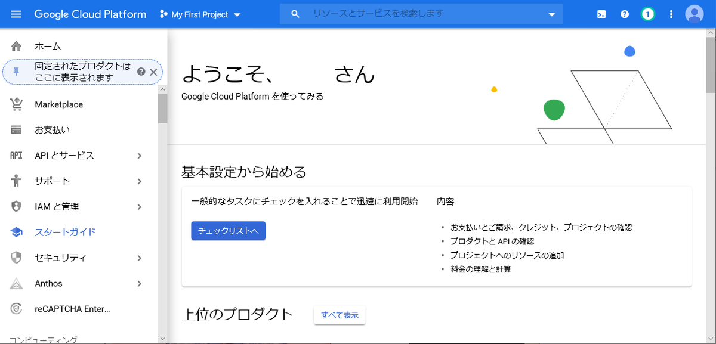
Task: Click the graduation cap icon
Action: tap(17, 233)
